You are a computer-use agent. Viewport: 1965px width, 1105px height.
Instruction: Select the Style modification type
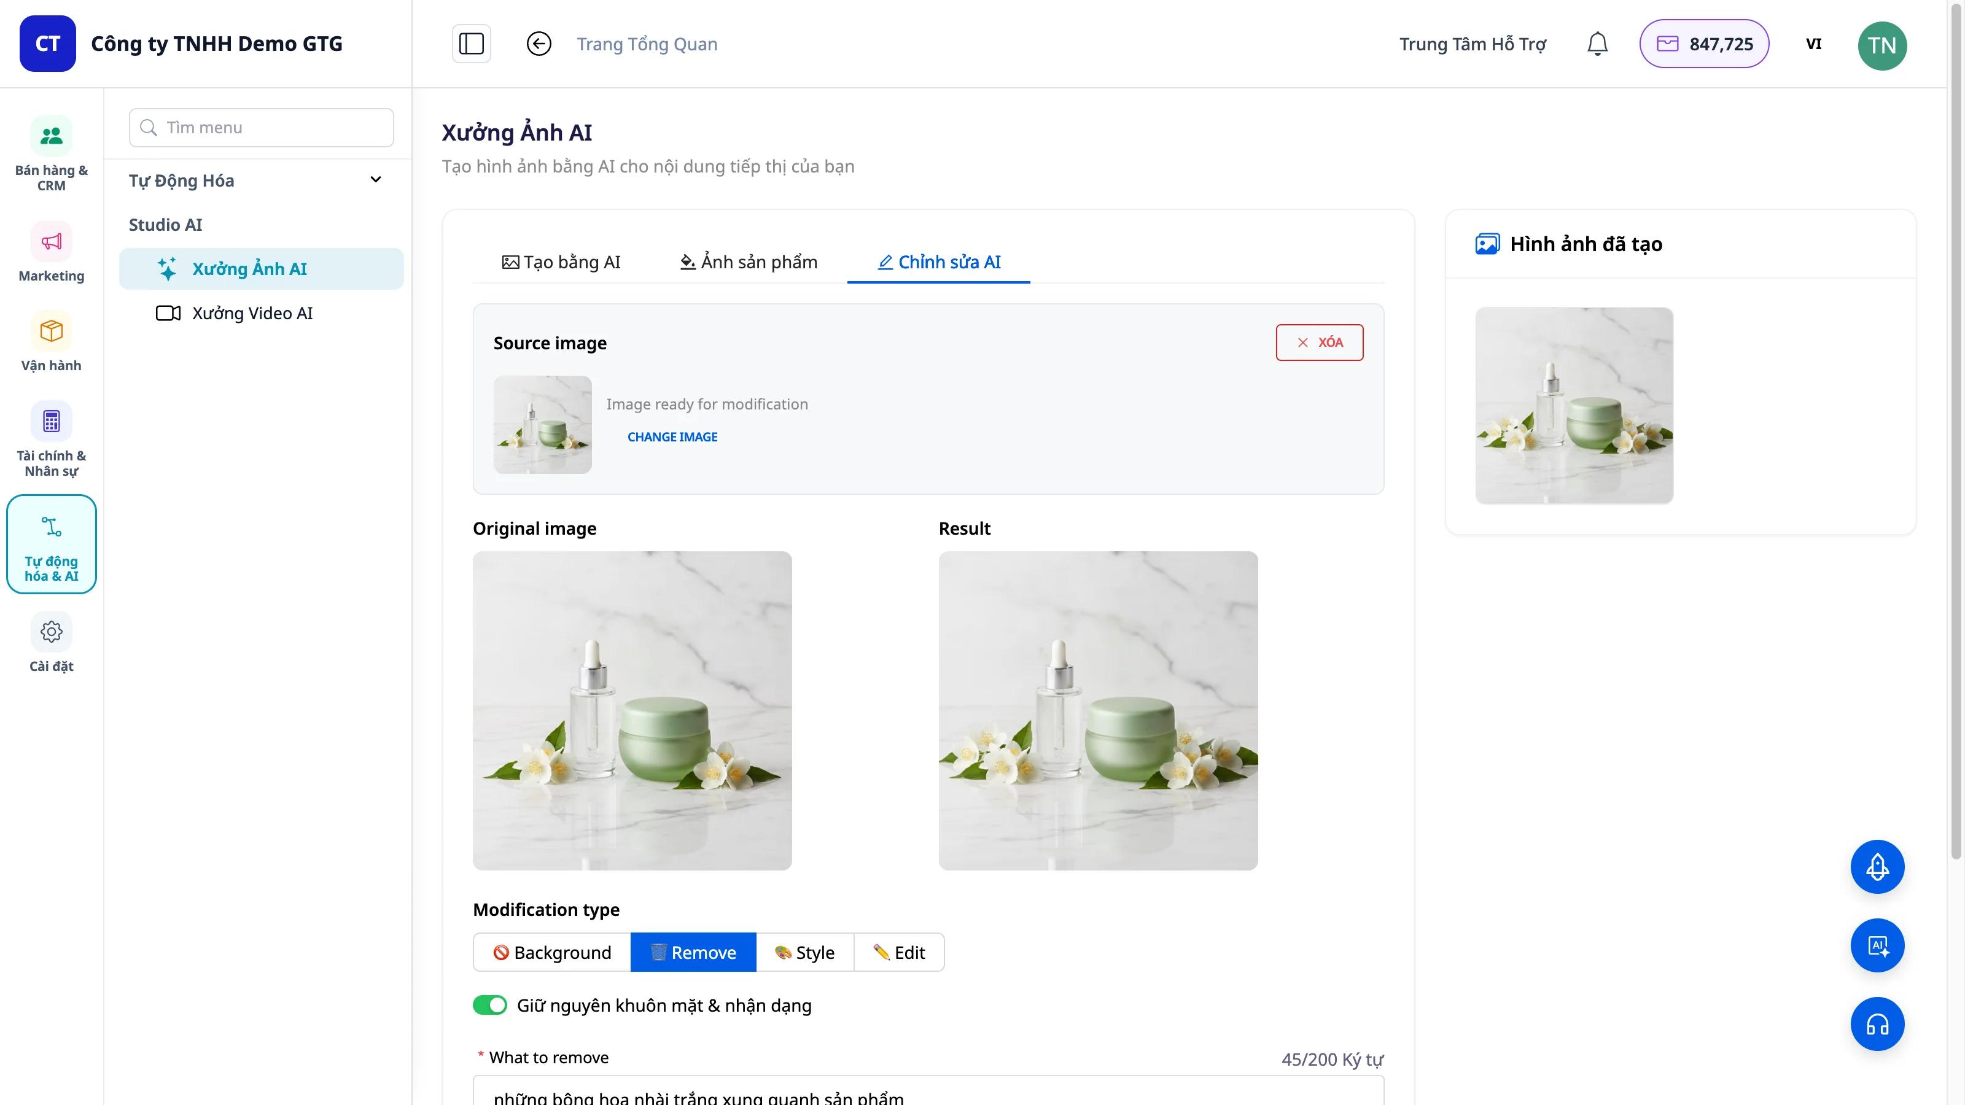pos(805,952)
